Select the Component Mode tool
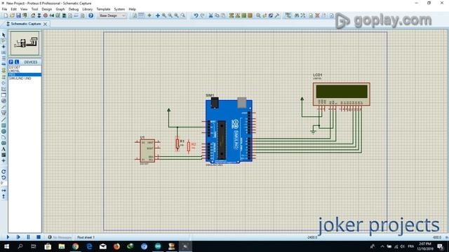The width and height of the screenshot is (449, 252). 4,41
